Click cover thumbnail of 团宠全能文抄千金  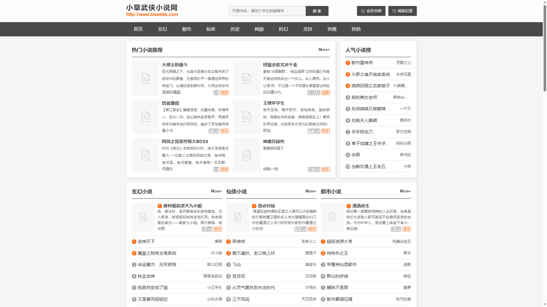click(x=247, y=78)
